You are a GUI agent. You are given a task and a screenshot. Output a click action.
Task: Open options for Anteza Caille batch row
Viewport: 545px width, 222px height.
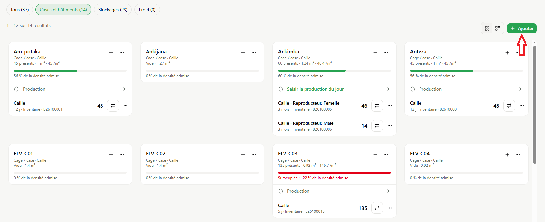[522, 106]
